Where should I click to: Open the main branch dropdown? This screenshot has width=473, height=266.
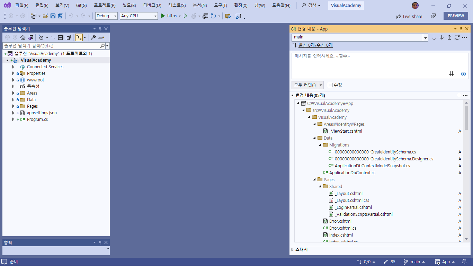tap(426, 37)
